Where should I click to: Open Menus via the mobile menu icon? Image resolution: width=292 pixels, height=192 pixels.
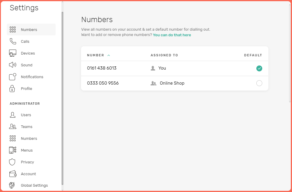pos(12,150)
